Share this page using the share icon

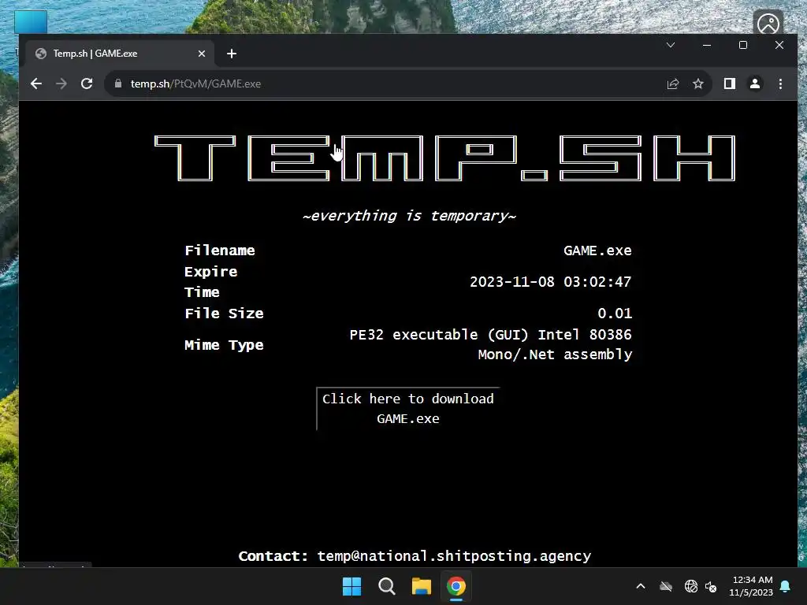[x=673, y=84]
